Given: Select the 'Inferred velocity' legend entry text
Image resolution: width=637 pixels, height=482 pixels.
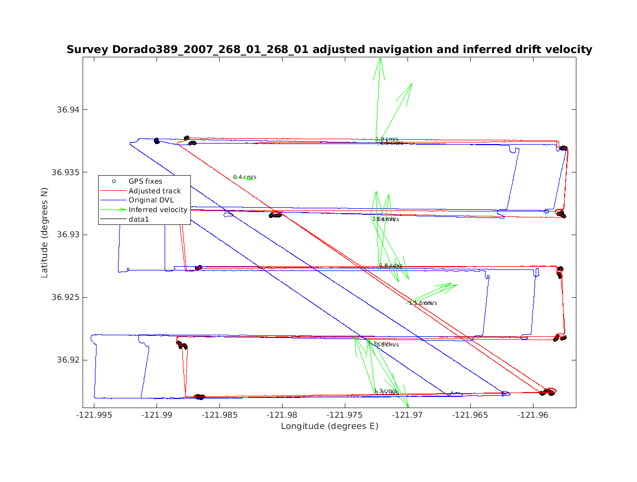Looking at the screenshot, I should pyautogui.click(x=158, y=209).
